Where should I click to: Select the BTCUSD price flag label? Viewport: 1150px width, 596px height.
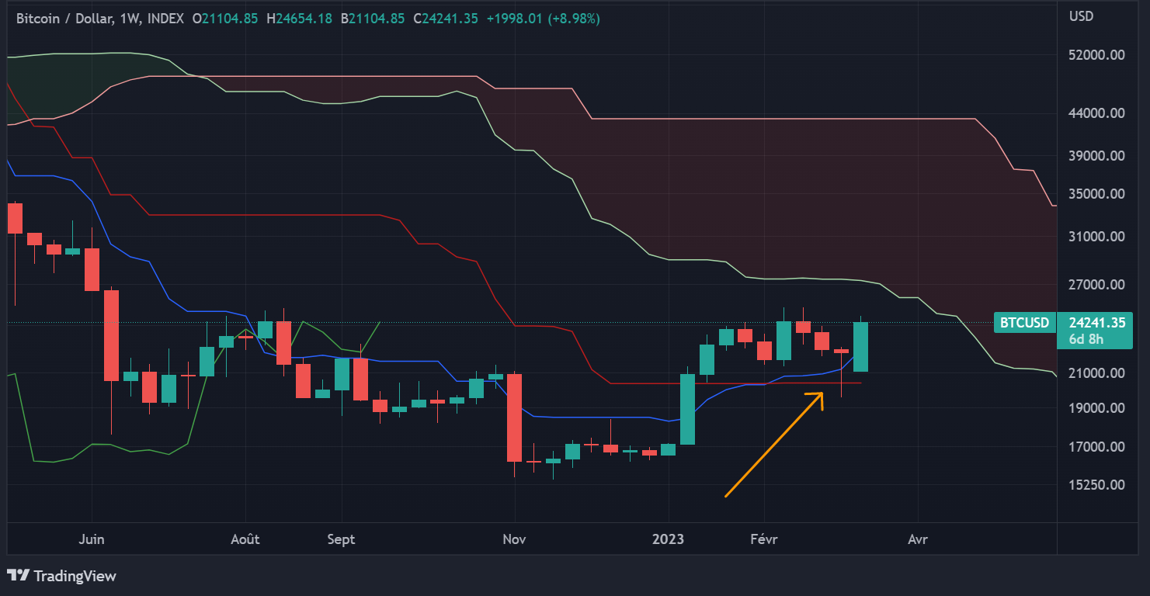click(x=1023, y=322)
